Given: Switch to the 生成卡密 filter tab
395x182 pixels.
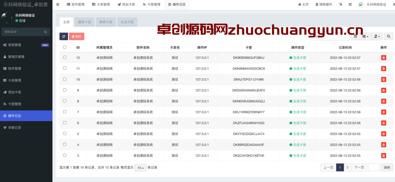Looking at the screenshot, I should click(x=127, y=22).
